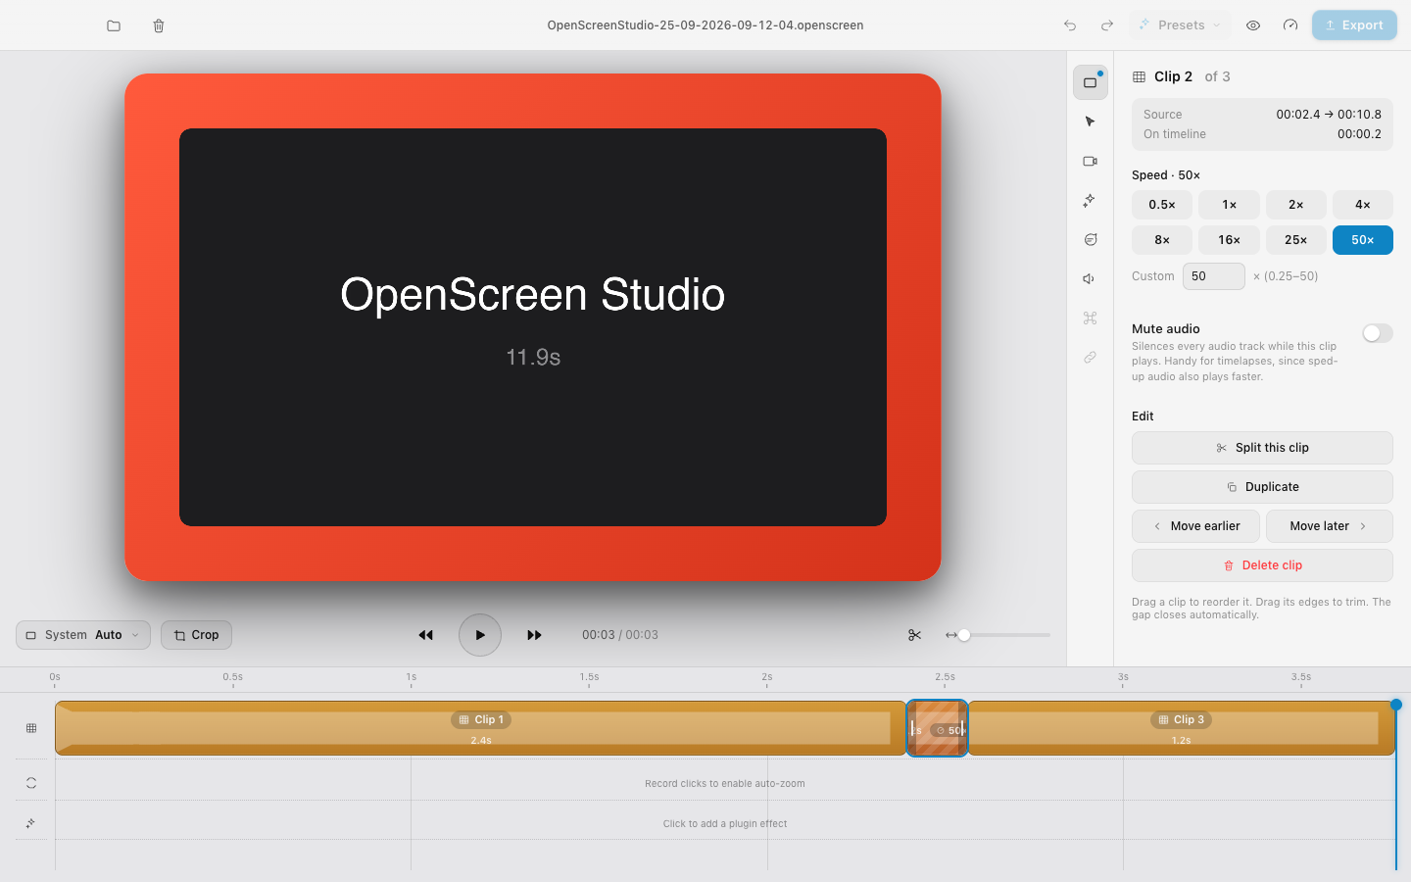Open project folder icon
The width and height of the screenshot is (1411, 882).
click(x=114, y=25)
